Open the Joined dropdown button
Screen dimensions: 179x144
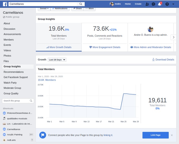point(44,9)
